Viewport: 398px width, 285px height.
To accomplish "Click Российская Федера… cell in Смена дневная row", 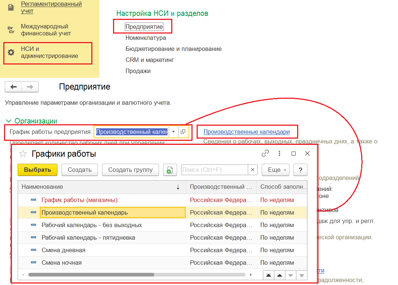I will 221,250.
